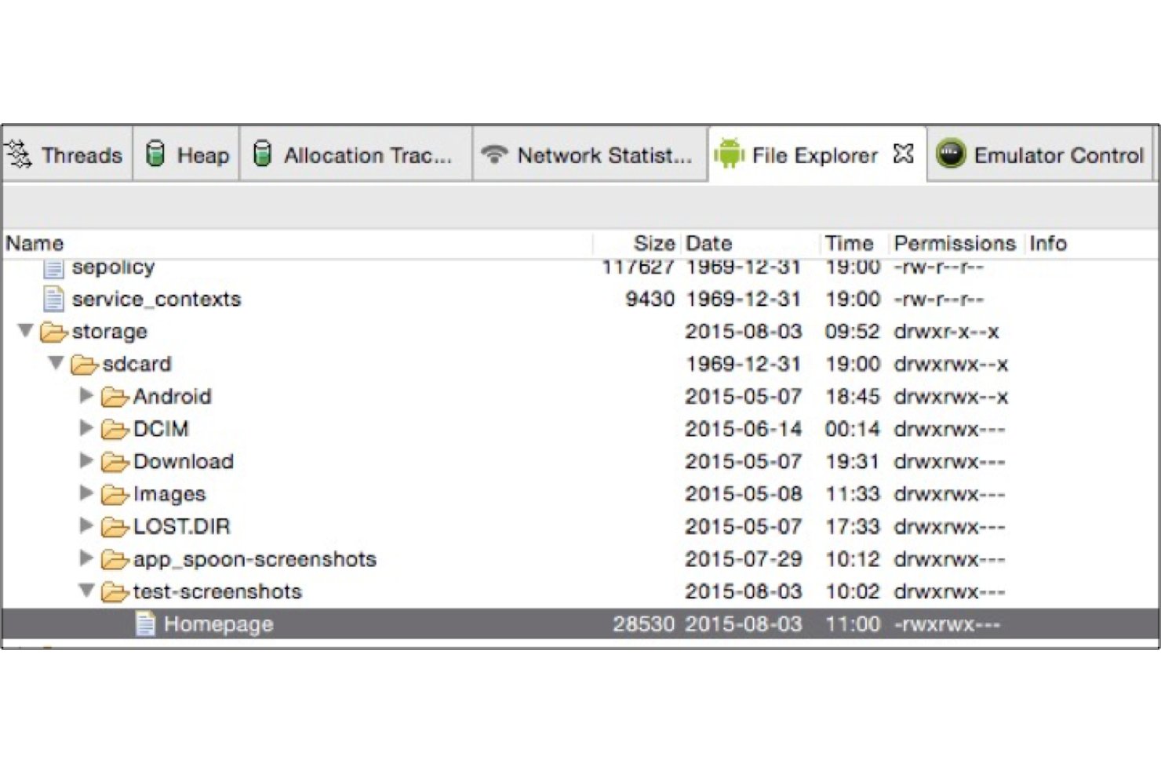Expand the app_spoon-screenshots folder

(x=87, y=558)
